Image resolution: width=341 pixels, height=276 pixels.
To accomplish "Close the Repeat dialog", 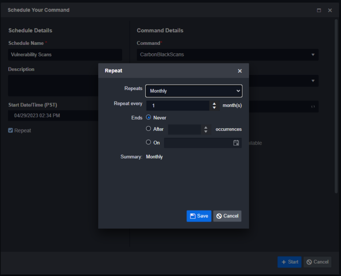I will 240,71.
